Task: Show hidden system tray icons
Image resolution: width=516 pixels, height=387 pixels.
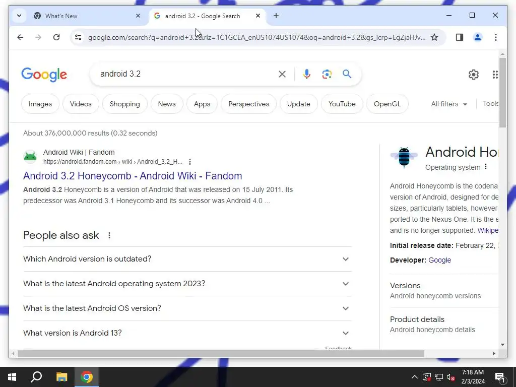Action: (415, 377)
